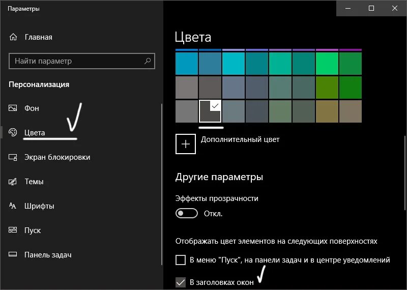The width and height of the screenshot is (407, 290).
Task: Focus the Найти параметр search field
Action: (x=82, y=61)
